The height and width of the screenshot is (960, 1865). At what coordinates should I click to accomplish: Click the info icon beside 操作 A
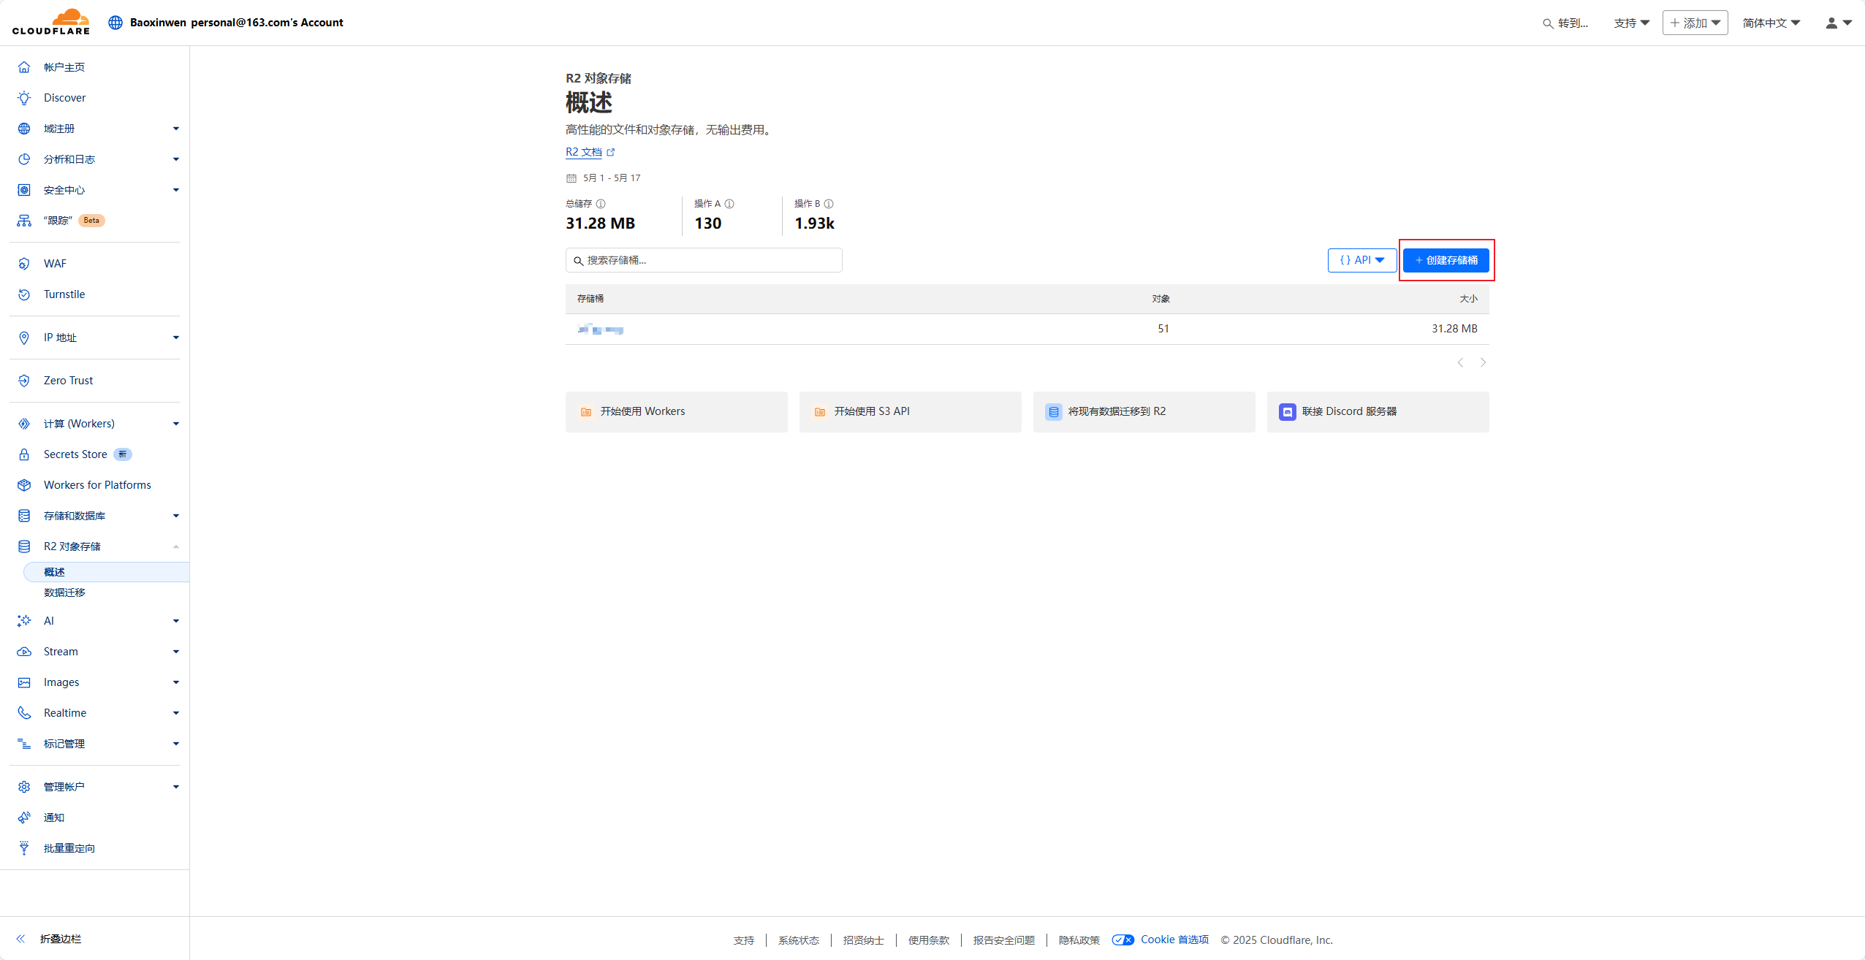coord(729,204)
